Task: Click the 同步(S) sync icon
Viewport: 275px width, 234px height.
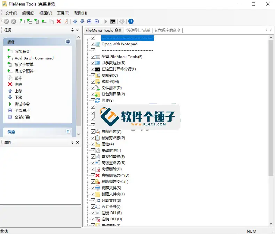Action: (x=97, y=100)
